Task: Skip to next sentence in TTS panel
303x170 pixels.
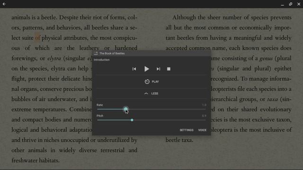Action: tap(159, 69)
